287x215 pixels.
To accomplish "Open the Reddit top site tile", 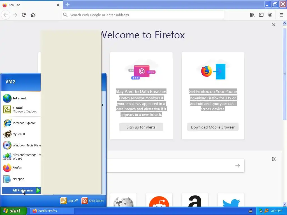I will click(159, 200).
